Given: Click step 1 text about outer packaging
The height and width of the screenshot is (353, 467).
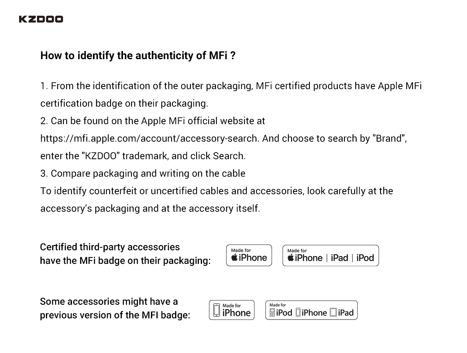Looking at the screenshot, I should click(x=231, y=95).
